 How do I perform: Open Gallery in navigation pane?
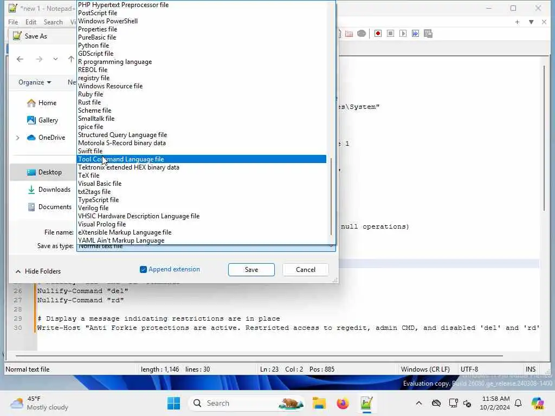pyautogui.click(x=43, y=120)
